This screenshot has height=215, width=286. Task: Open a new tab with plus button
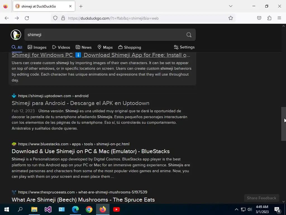(x=81, y=6)
